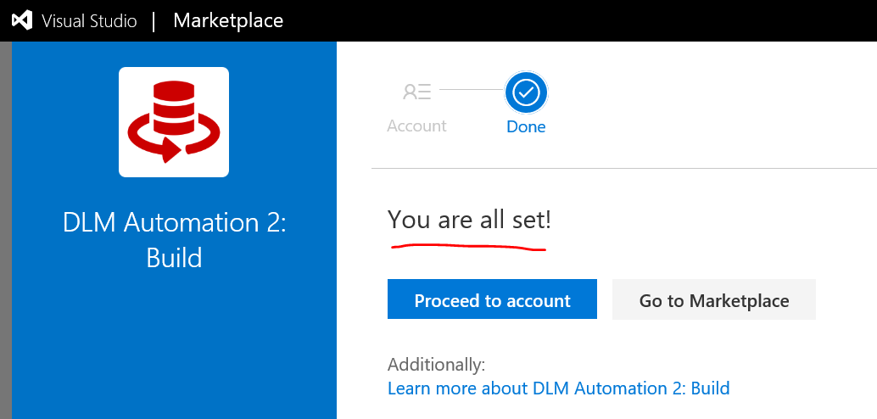The image size is (877, 419).
Task: Click the Proceed to account button
Action: [x=492, y=299]
